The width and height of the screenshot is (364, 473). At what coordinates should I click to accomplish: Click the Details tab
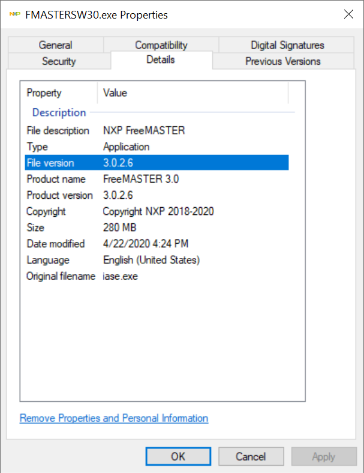161,60
